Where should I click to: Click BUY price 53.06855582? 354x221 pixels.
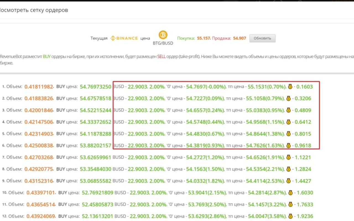(95, 181)
